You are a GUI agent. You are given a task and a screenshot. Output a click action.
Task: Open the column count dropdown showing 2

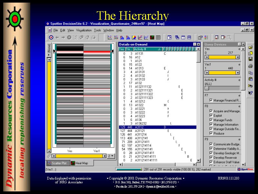[x=110, y=156]
